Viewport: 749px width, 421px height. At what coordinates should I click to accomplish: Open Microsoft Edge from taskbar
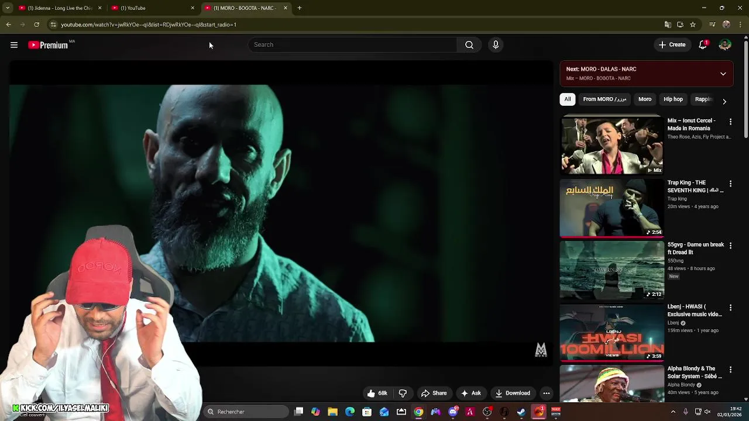point(350,412)
